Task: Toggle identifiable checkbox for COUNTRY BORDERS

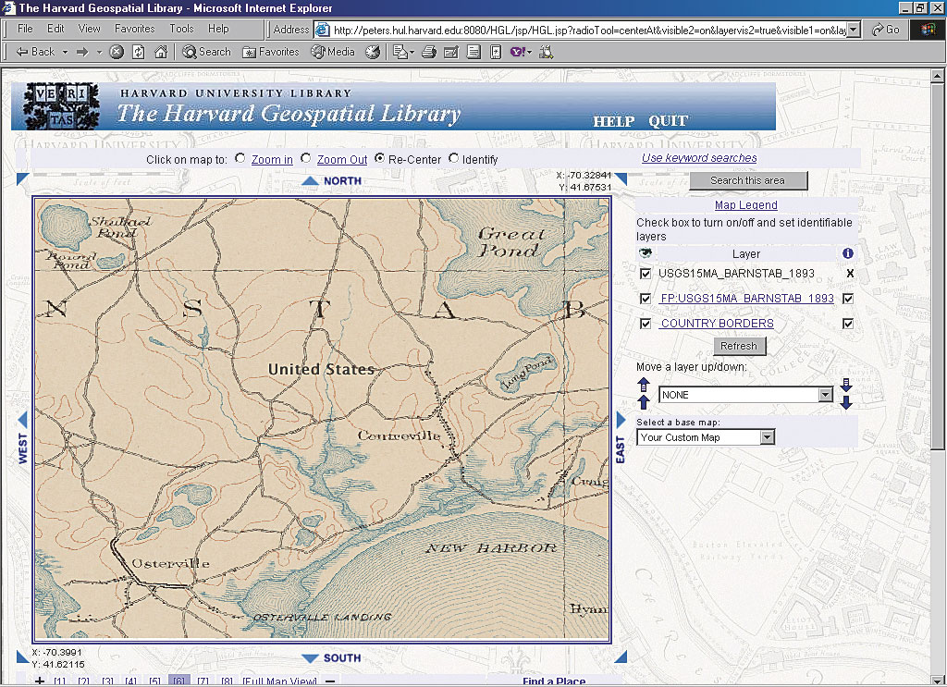Action: [x=848, y=324]
